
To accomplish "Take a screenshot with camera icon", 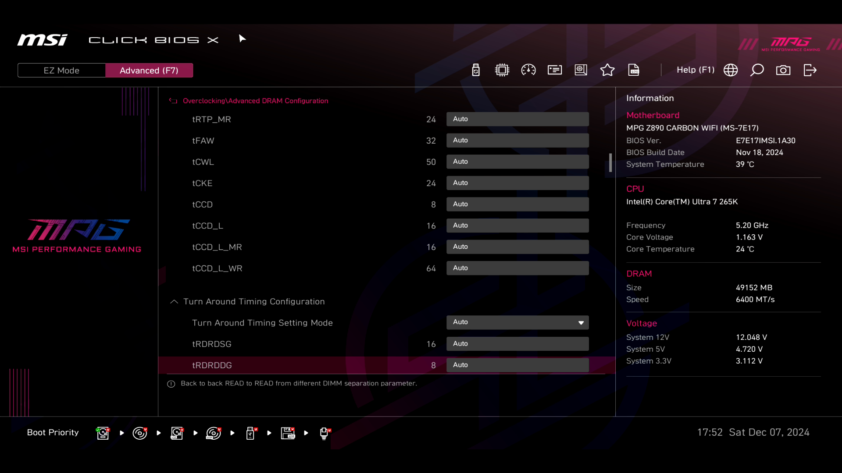I will [x=783, y=70].
